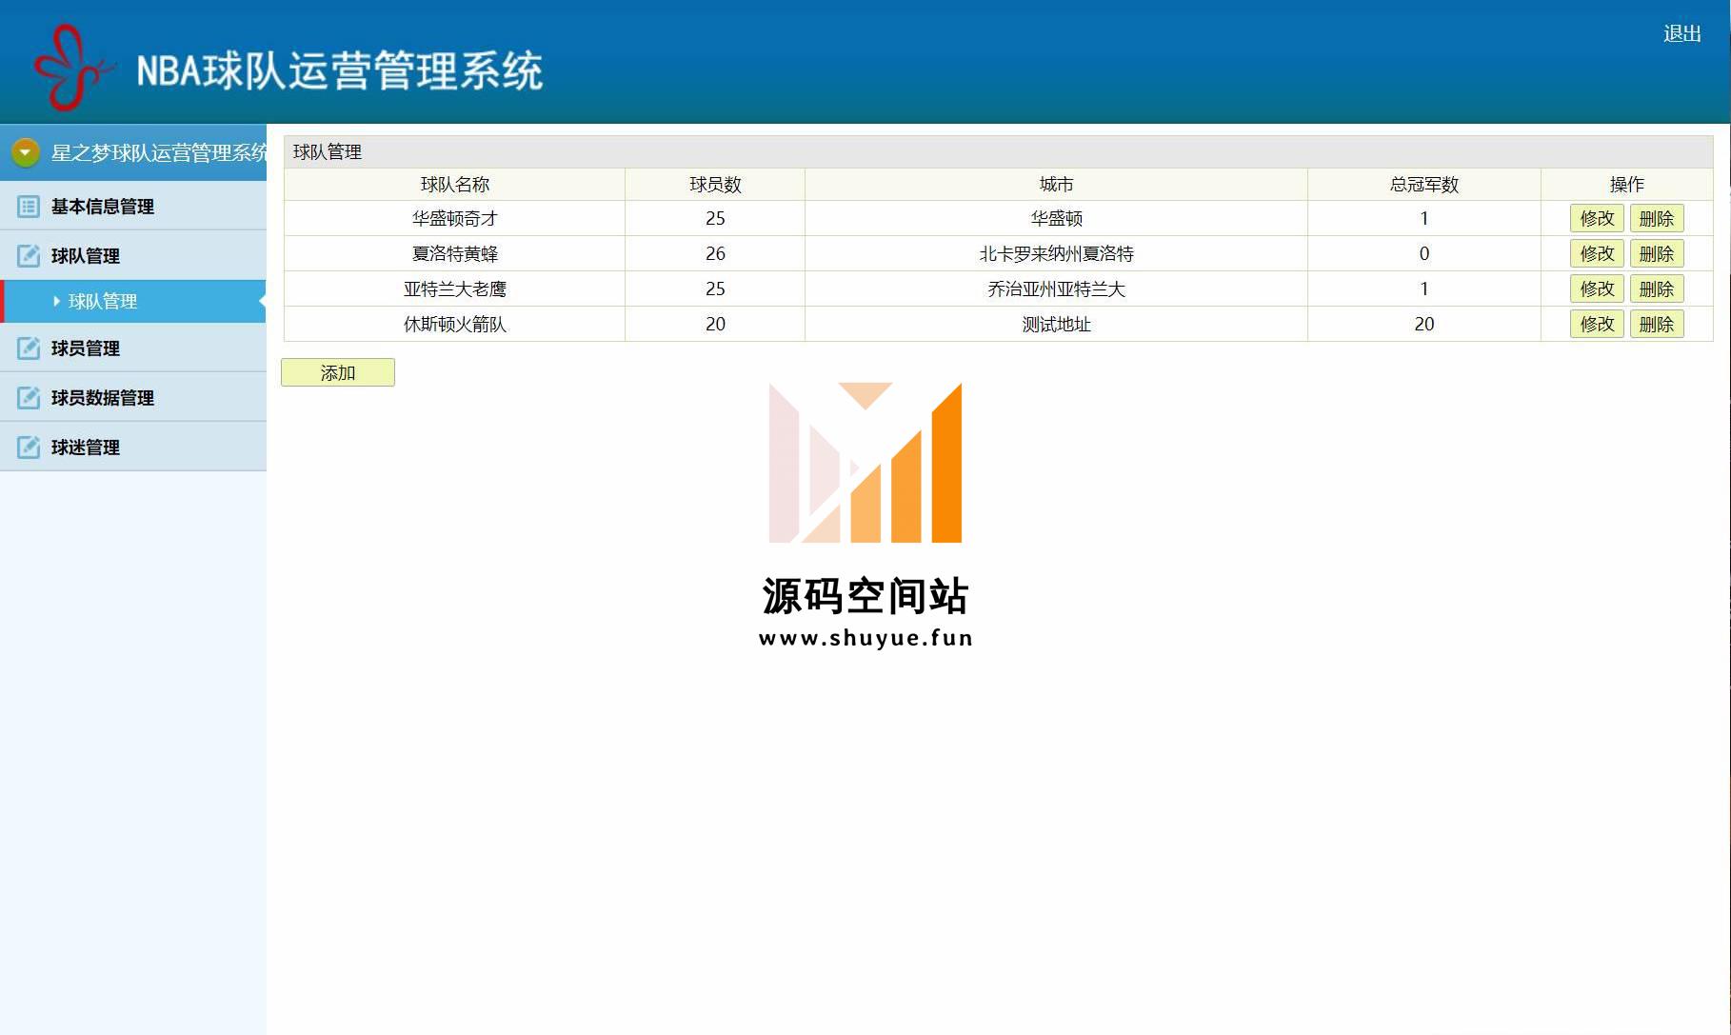Click the edit icon beside 球迷管理
Screen dimensions: 1731x1035
(29, 447)
